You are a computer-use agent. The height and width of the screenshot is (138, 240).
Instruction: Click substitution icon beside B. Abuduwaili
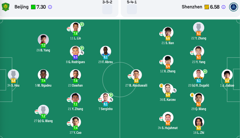pos(130,76)
